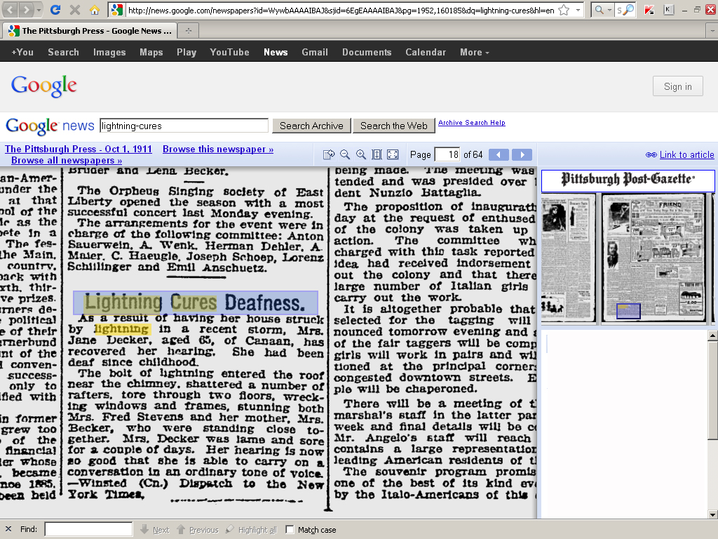Click Search the Web button

394,126
